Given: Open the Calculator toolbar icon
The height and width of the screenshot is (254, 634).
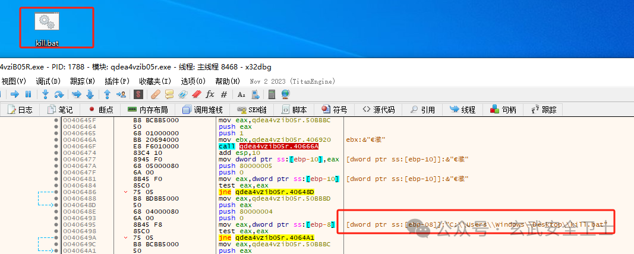Looking at the screenshot, I should tap(272, 94).
